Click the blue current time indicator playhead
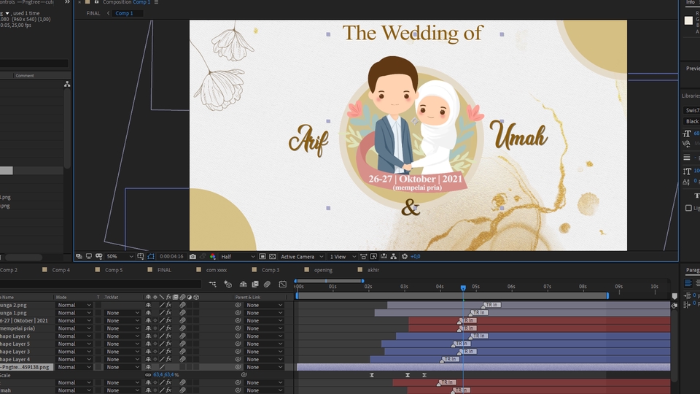Screen dimensions: 700x394 [x=463, y=288]
